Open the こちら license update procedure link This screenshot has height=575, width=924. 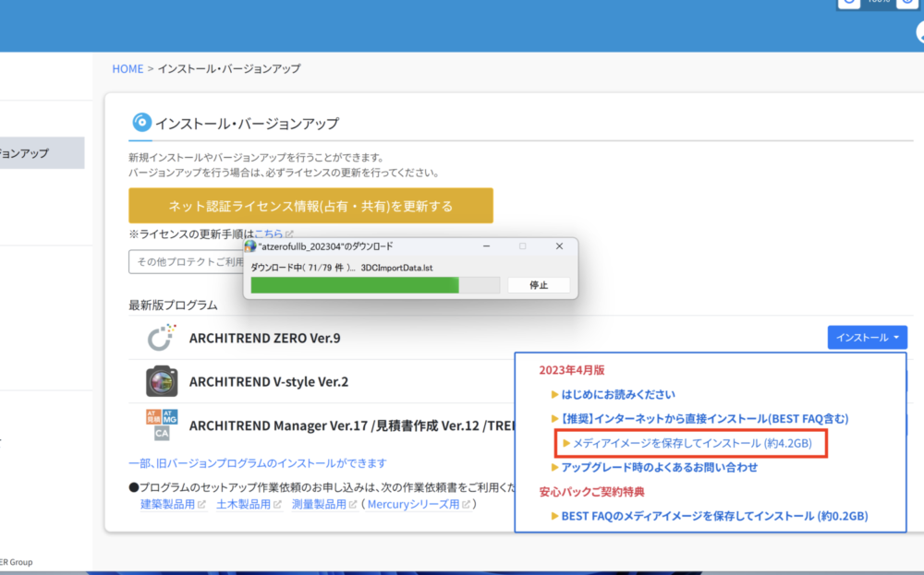(269, 234)
